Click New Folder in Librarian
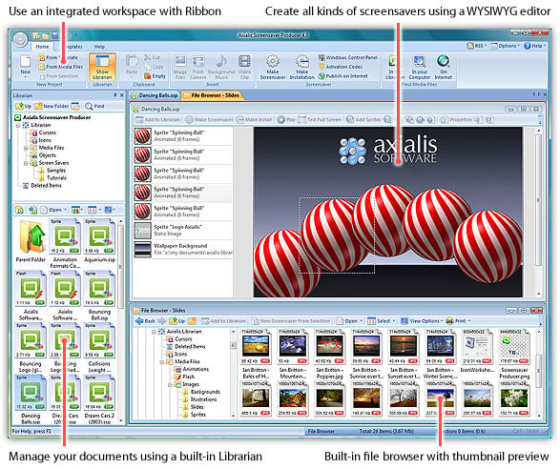This screenshot has height=469, width=560. (52, 106)
